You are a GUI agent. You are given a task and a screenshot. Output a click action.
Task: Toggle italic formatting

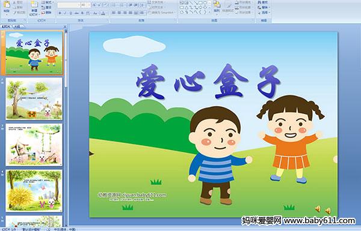[65, 13]
